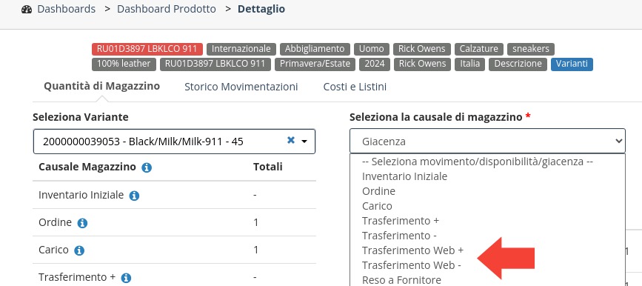Image resolution: width=642 pixels, height=286 pixels.
Task: Click the Descrizione tag button
Action: pos(518,64)
